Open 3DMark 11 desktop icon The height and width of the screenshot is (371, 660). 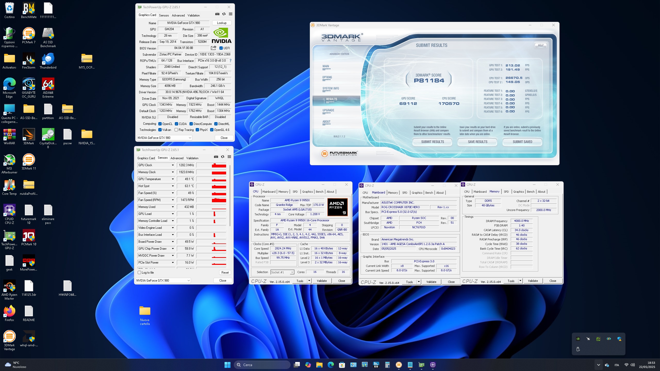click(29, 162)
